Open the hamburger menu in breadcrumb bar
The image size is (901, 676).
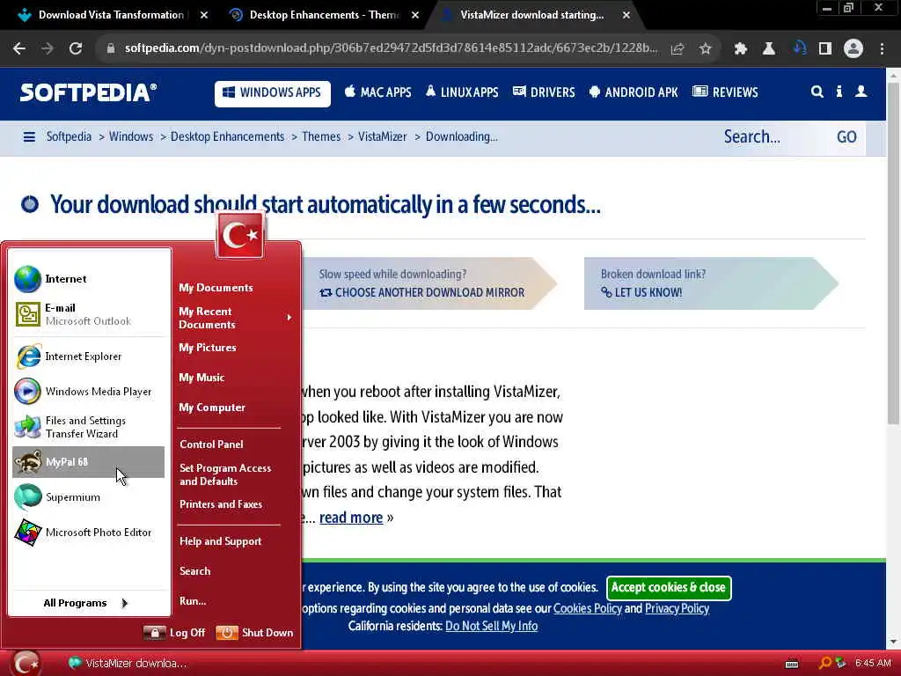(x=29, y=136)
